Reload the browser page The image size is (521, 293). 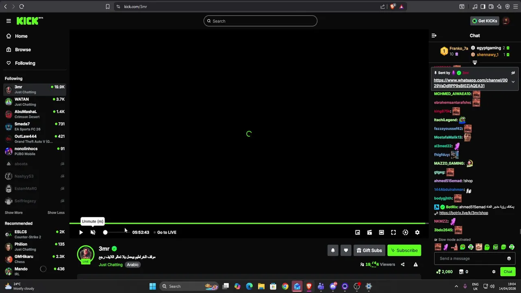click(x=22, y=7)
